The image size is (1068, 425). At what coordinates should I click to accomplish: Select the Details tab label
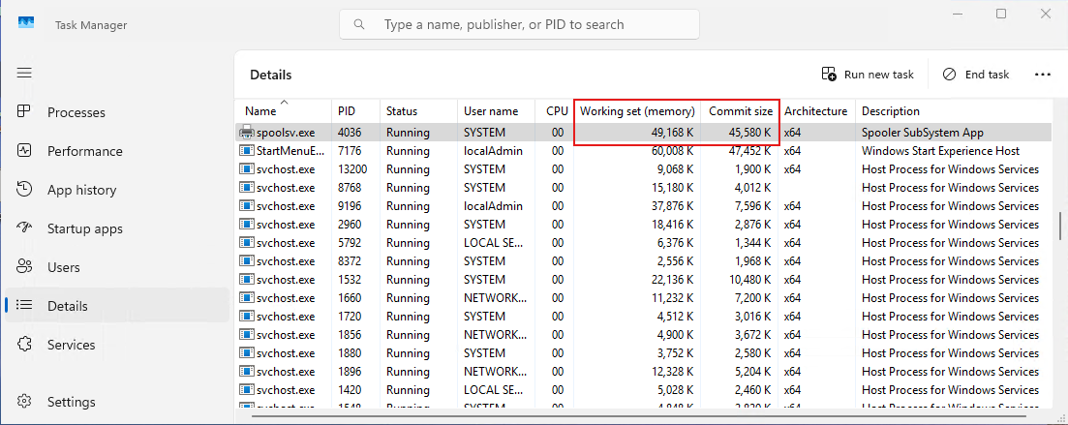click(x=68, y=307)
